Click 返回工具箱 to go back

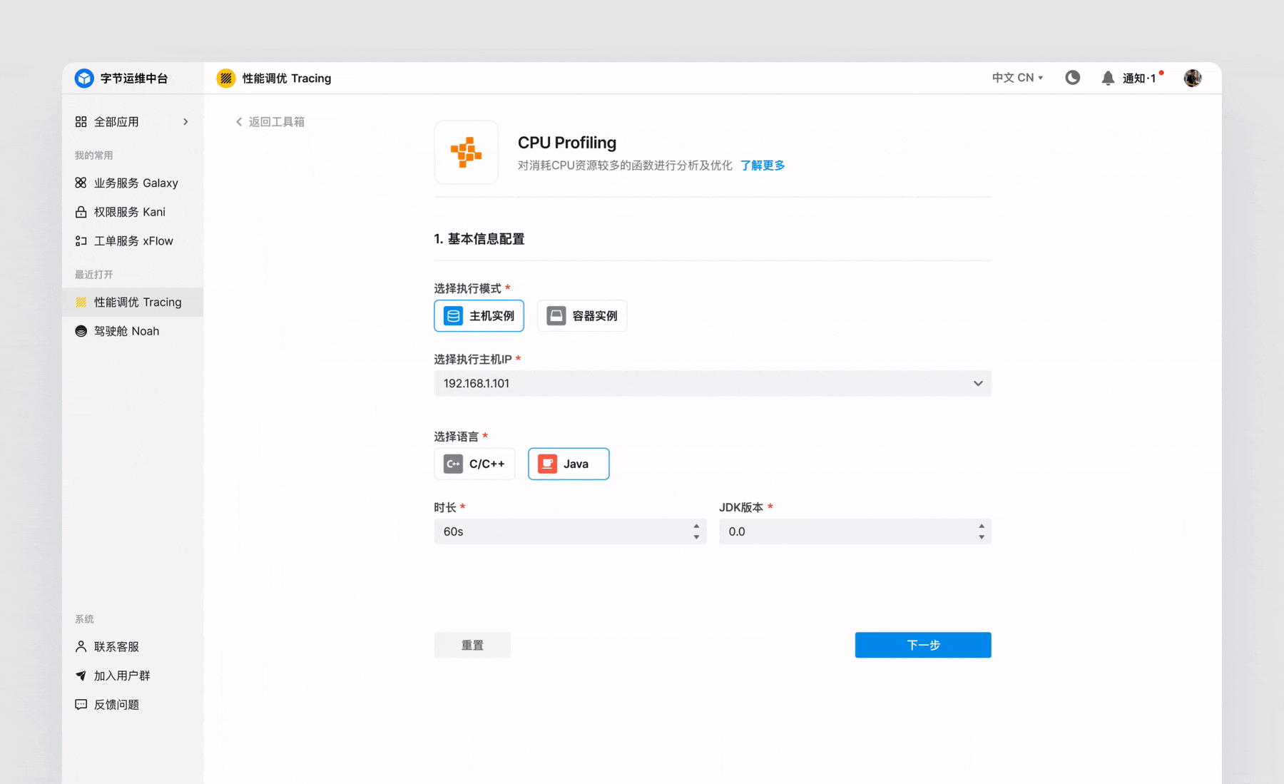pos(270,121)
